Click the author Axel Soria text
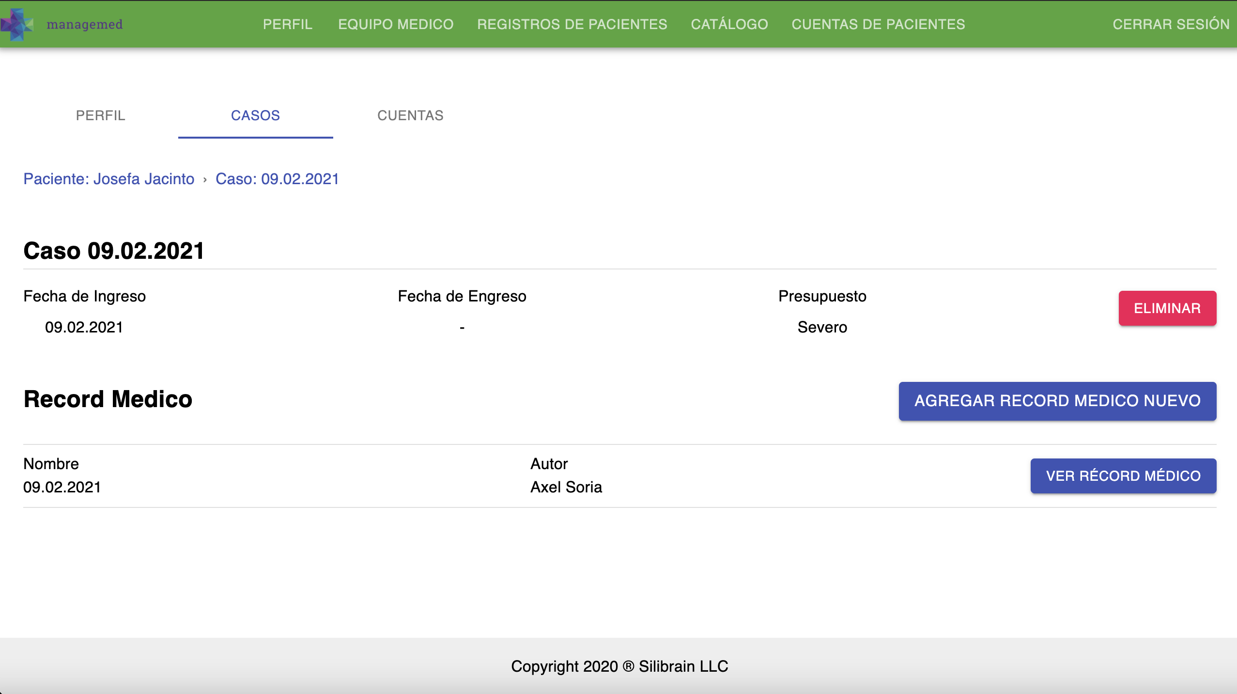1237x694 pixels. pyautogui.click(x=566, y=487)
